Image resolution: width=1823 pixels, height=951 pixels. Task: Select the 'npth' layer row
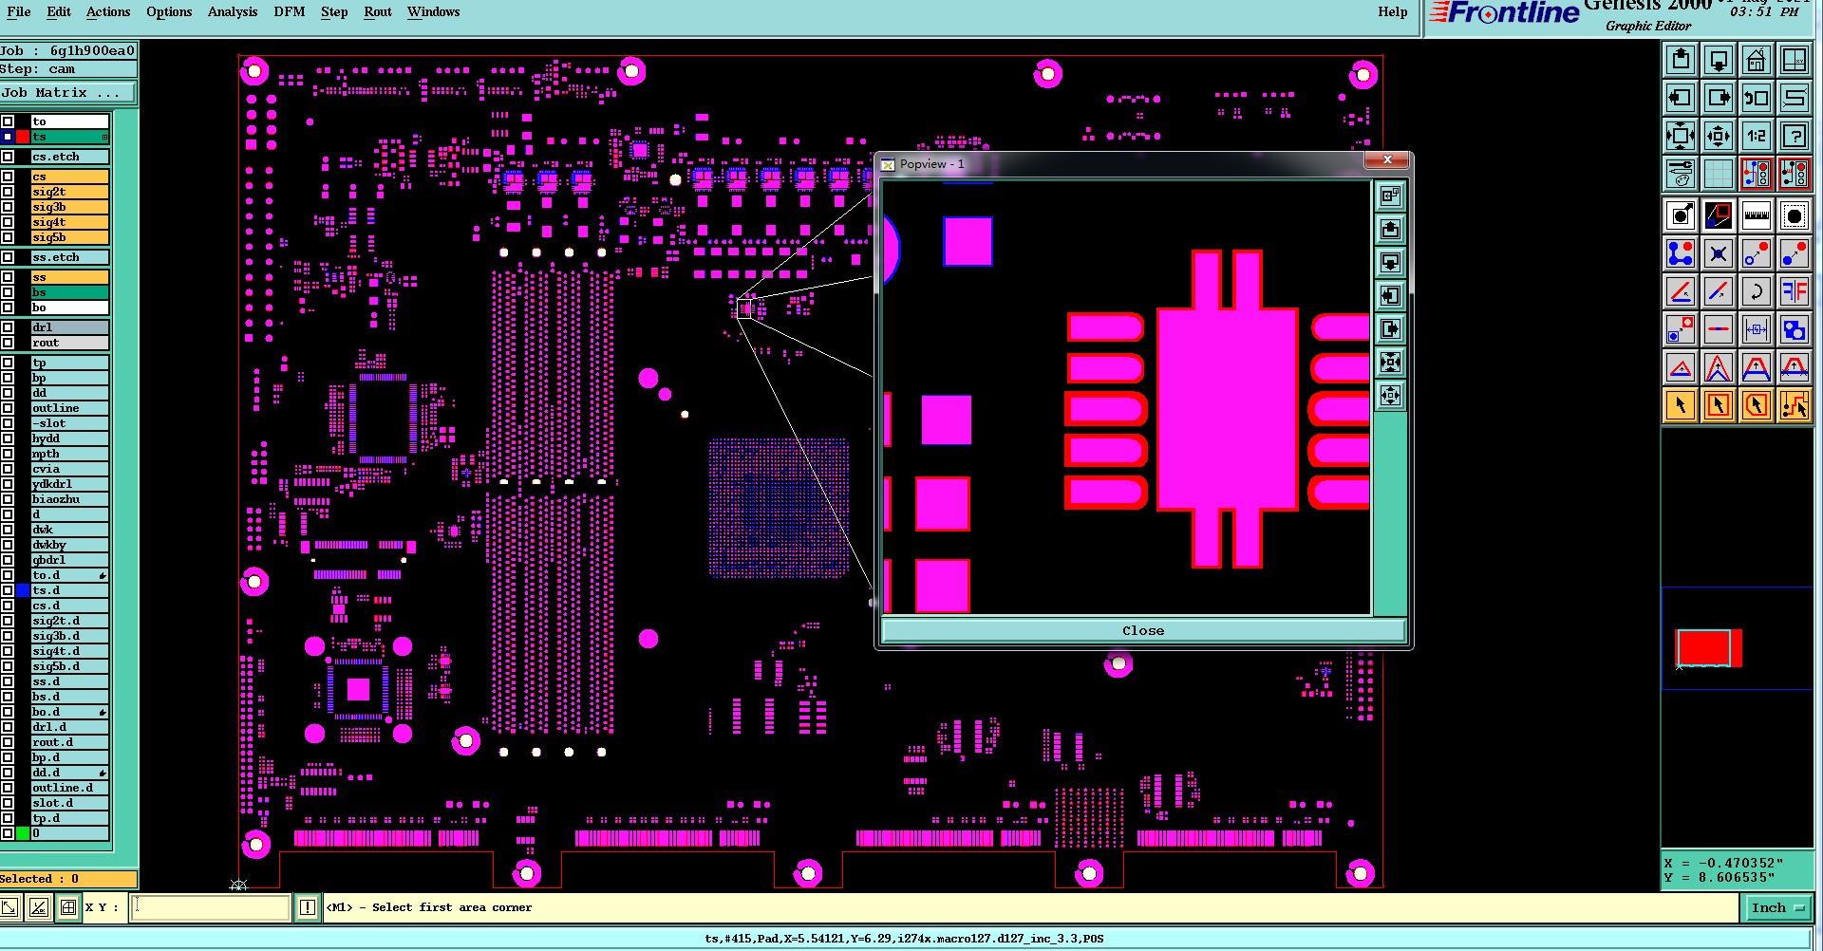[x=69, y=454]
